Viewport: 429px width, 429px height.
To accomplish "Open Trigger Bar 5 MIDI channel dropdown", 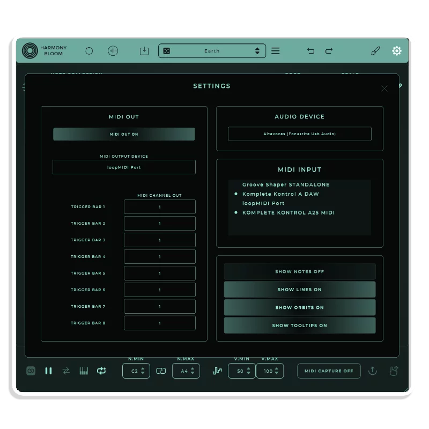I will (159, 273).
